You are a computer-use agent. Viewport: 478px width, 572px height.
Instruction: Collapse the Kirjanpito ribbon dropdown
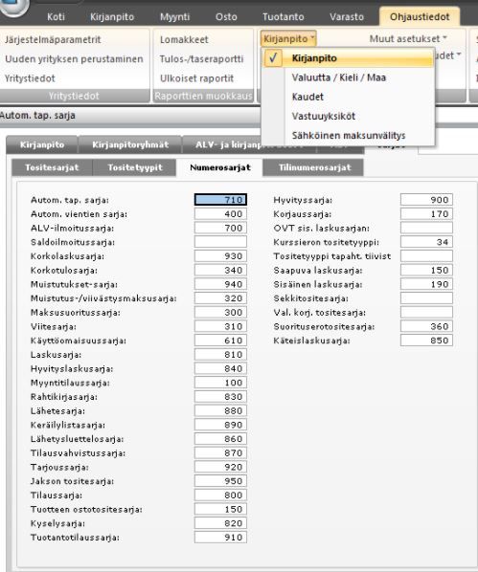[288, 38]
